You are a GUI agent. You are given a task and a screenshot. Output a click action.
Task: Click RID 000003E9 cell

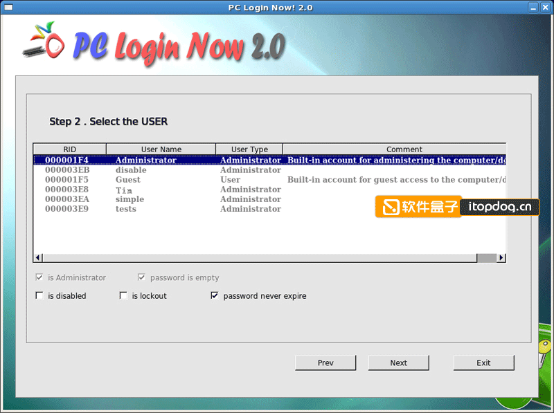point(66,209)
